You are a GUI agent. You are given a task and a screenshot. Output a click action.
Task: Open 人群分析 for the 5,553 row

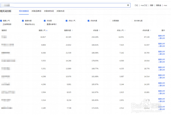(x=161, y=62)
